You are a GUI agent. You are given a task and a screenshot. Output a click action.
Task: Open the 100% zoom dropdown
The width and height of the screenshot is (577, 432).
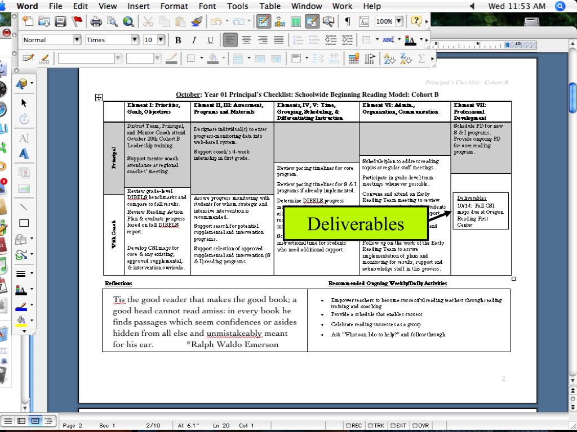coord(399,21)
